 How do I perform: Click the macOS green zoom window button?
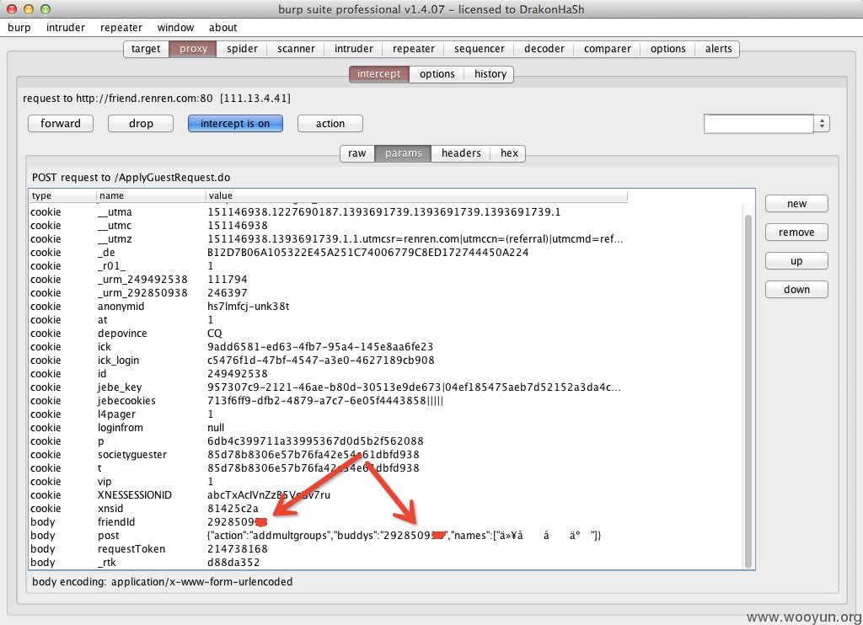tap(46, 8)
